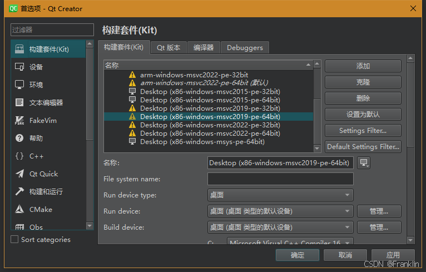Click warning icon of msvc2019-pe-32bit kit

[132, 108]
